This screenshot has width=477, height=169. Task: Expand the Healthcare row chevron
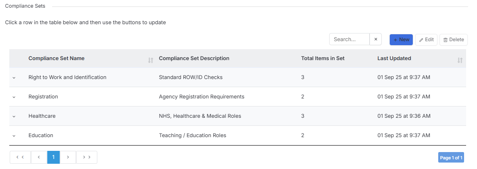coord(14,116)
